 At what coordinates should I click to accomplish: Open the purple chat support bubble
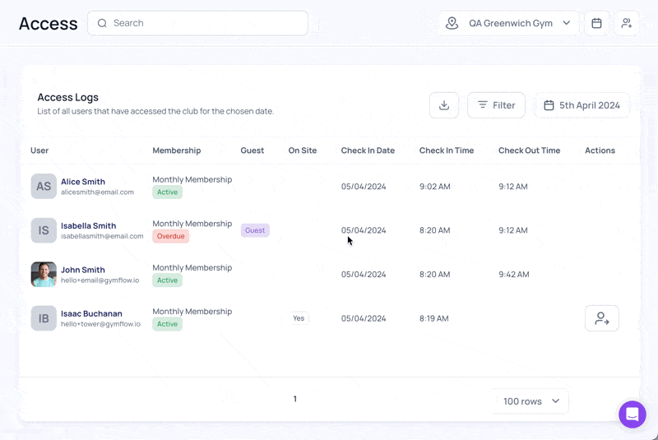click(x=633, y=415)
